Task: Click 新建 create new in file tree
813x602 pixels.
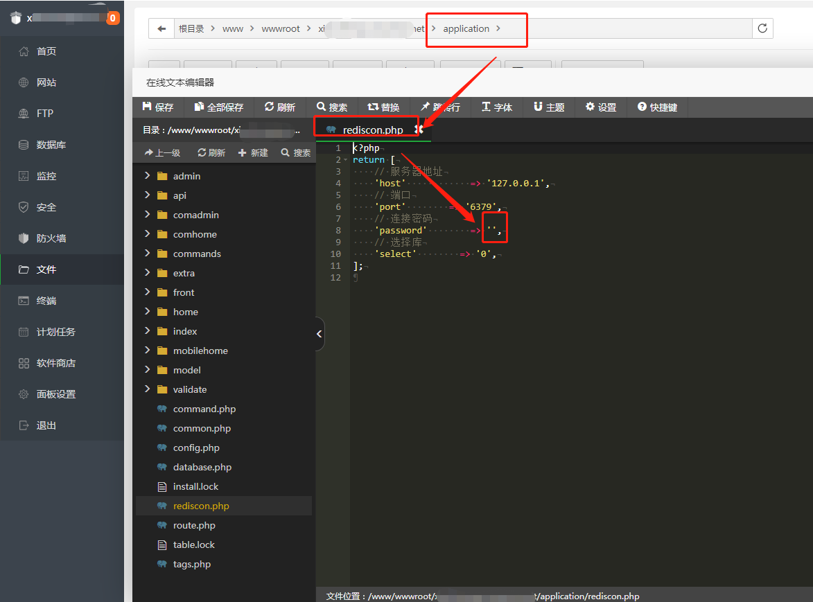Action: coord(253,153)
